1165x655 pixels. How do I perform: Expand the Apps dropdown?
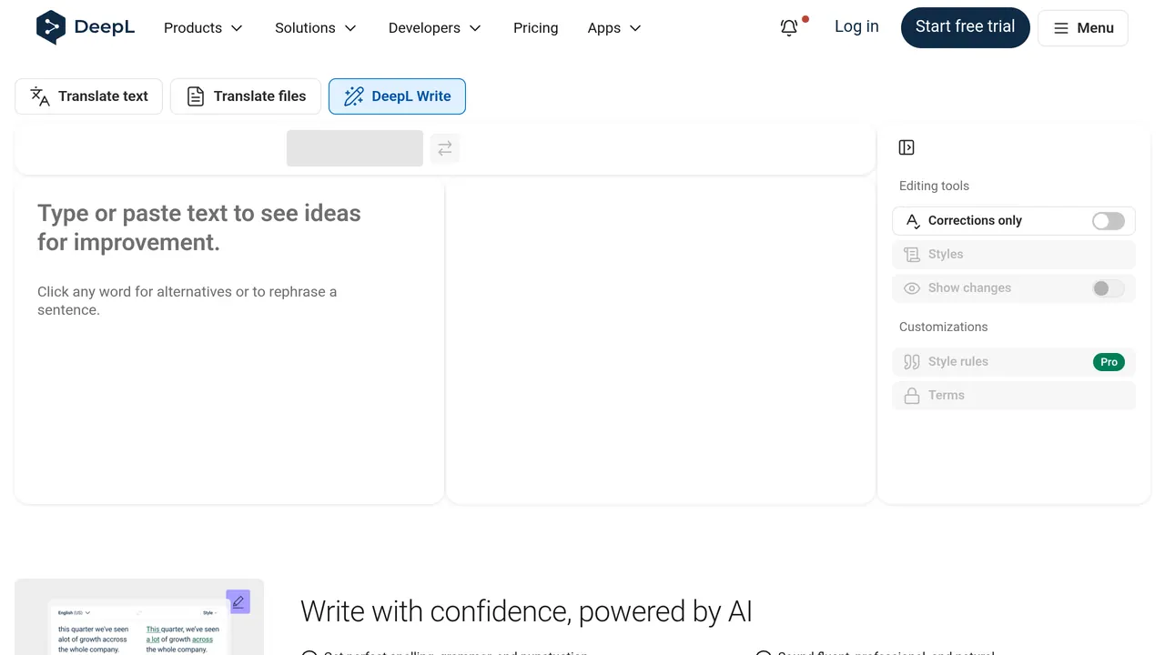(x=614, y=28)
